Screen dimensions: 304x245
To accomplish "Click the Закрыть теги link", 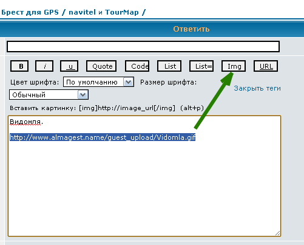I will click(257, 88).
